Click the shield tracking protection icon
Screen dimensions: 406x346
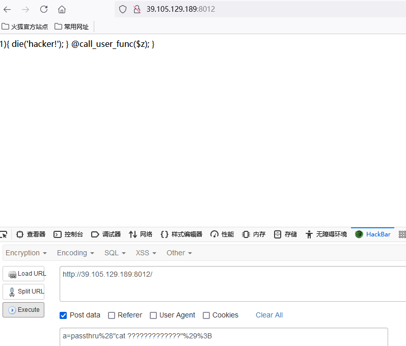tap(122, 9)
